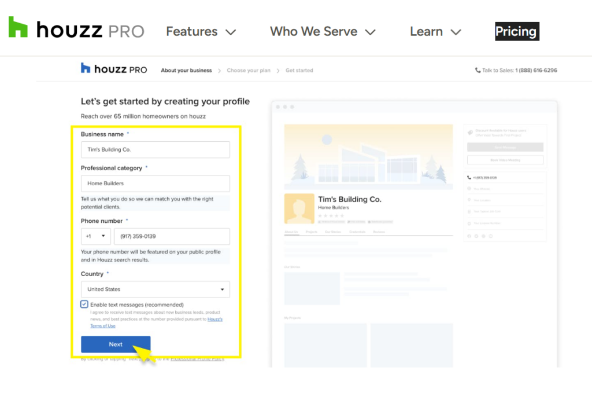Click the green Houzz logo icon
Screen dimensions: 592x396
(18, 28)
